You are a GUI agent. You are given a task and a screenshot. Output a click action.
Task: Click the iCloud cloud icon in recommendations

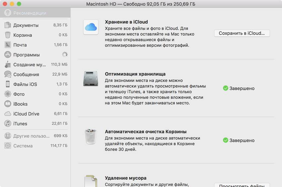[x=91, y=27]
